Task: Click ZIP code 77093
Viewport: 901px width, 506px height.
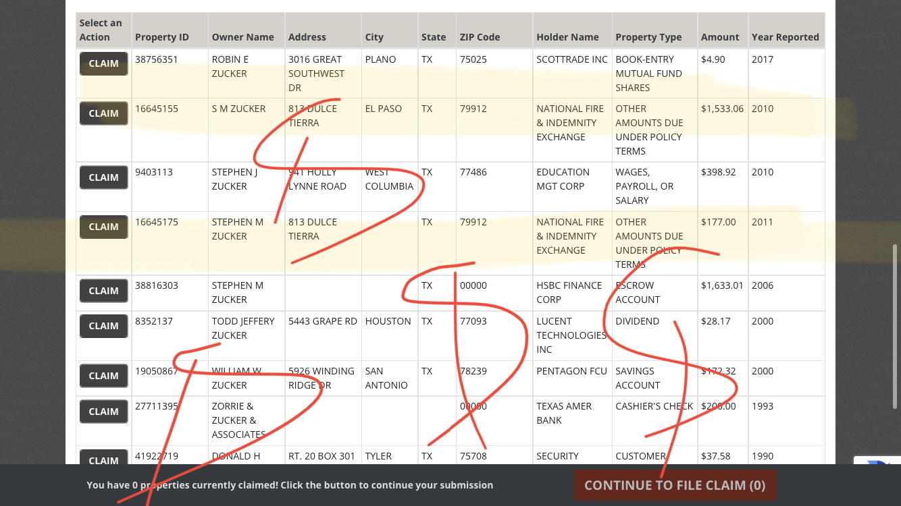Action: (473, 321)
